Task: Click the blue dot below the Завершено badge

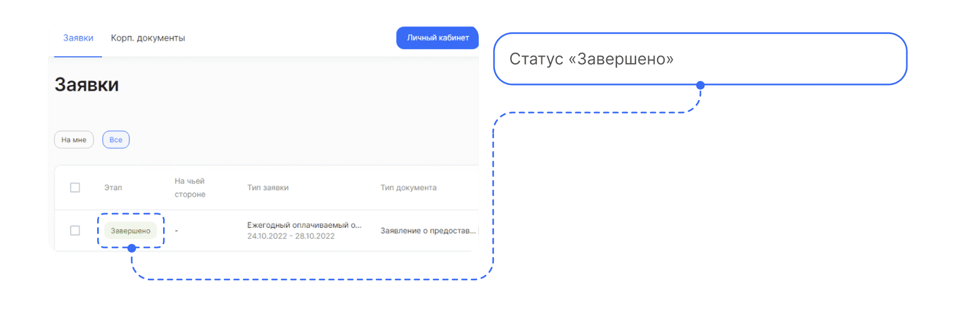Action: pyautogui.click(x=132, y=249)
